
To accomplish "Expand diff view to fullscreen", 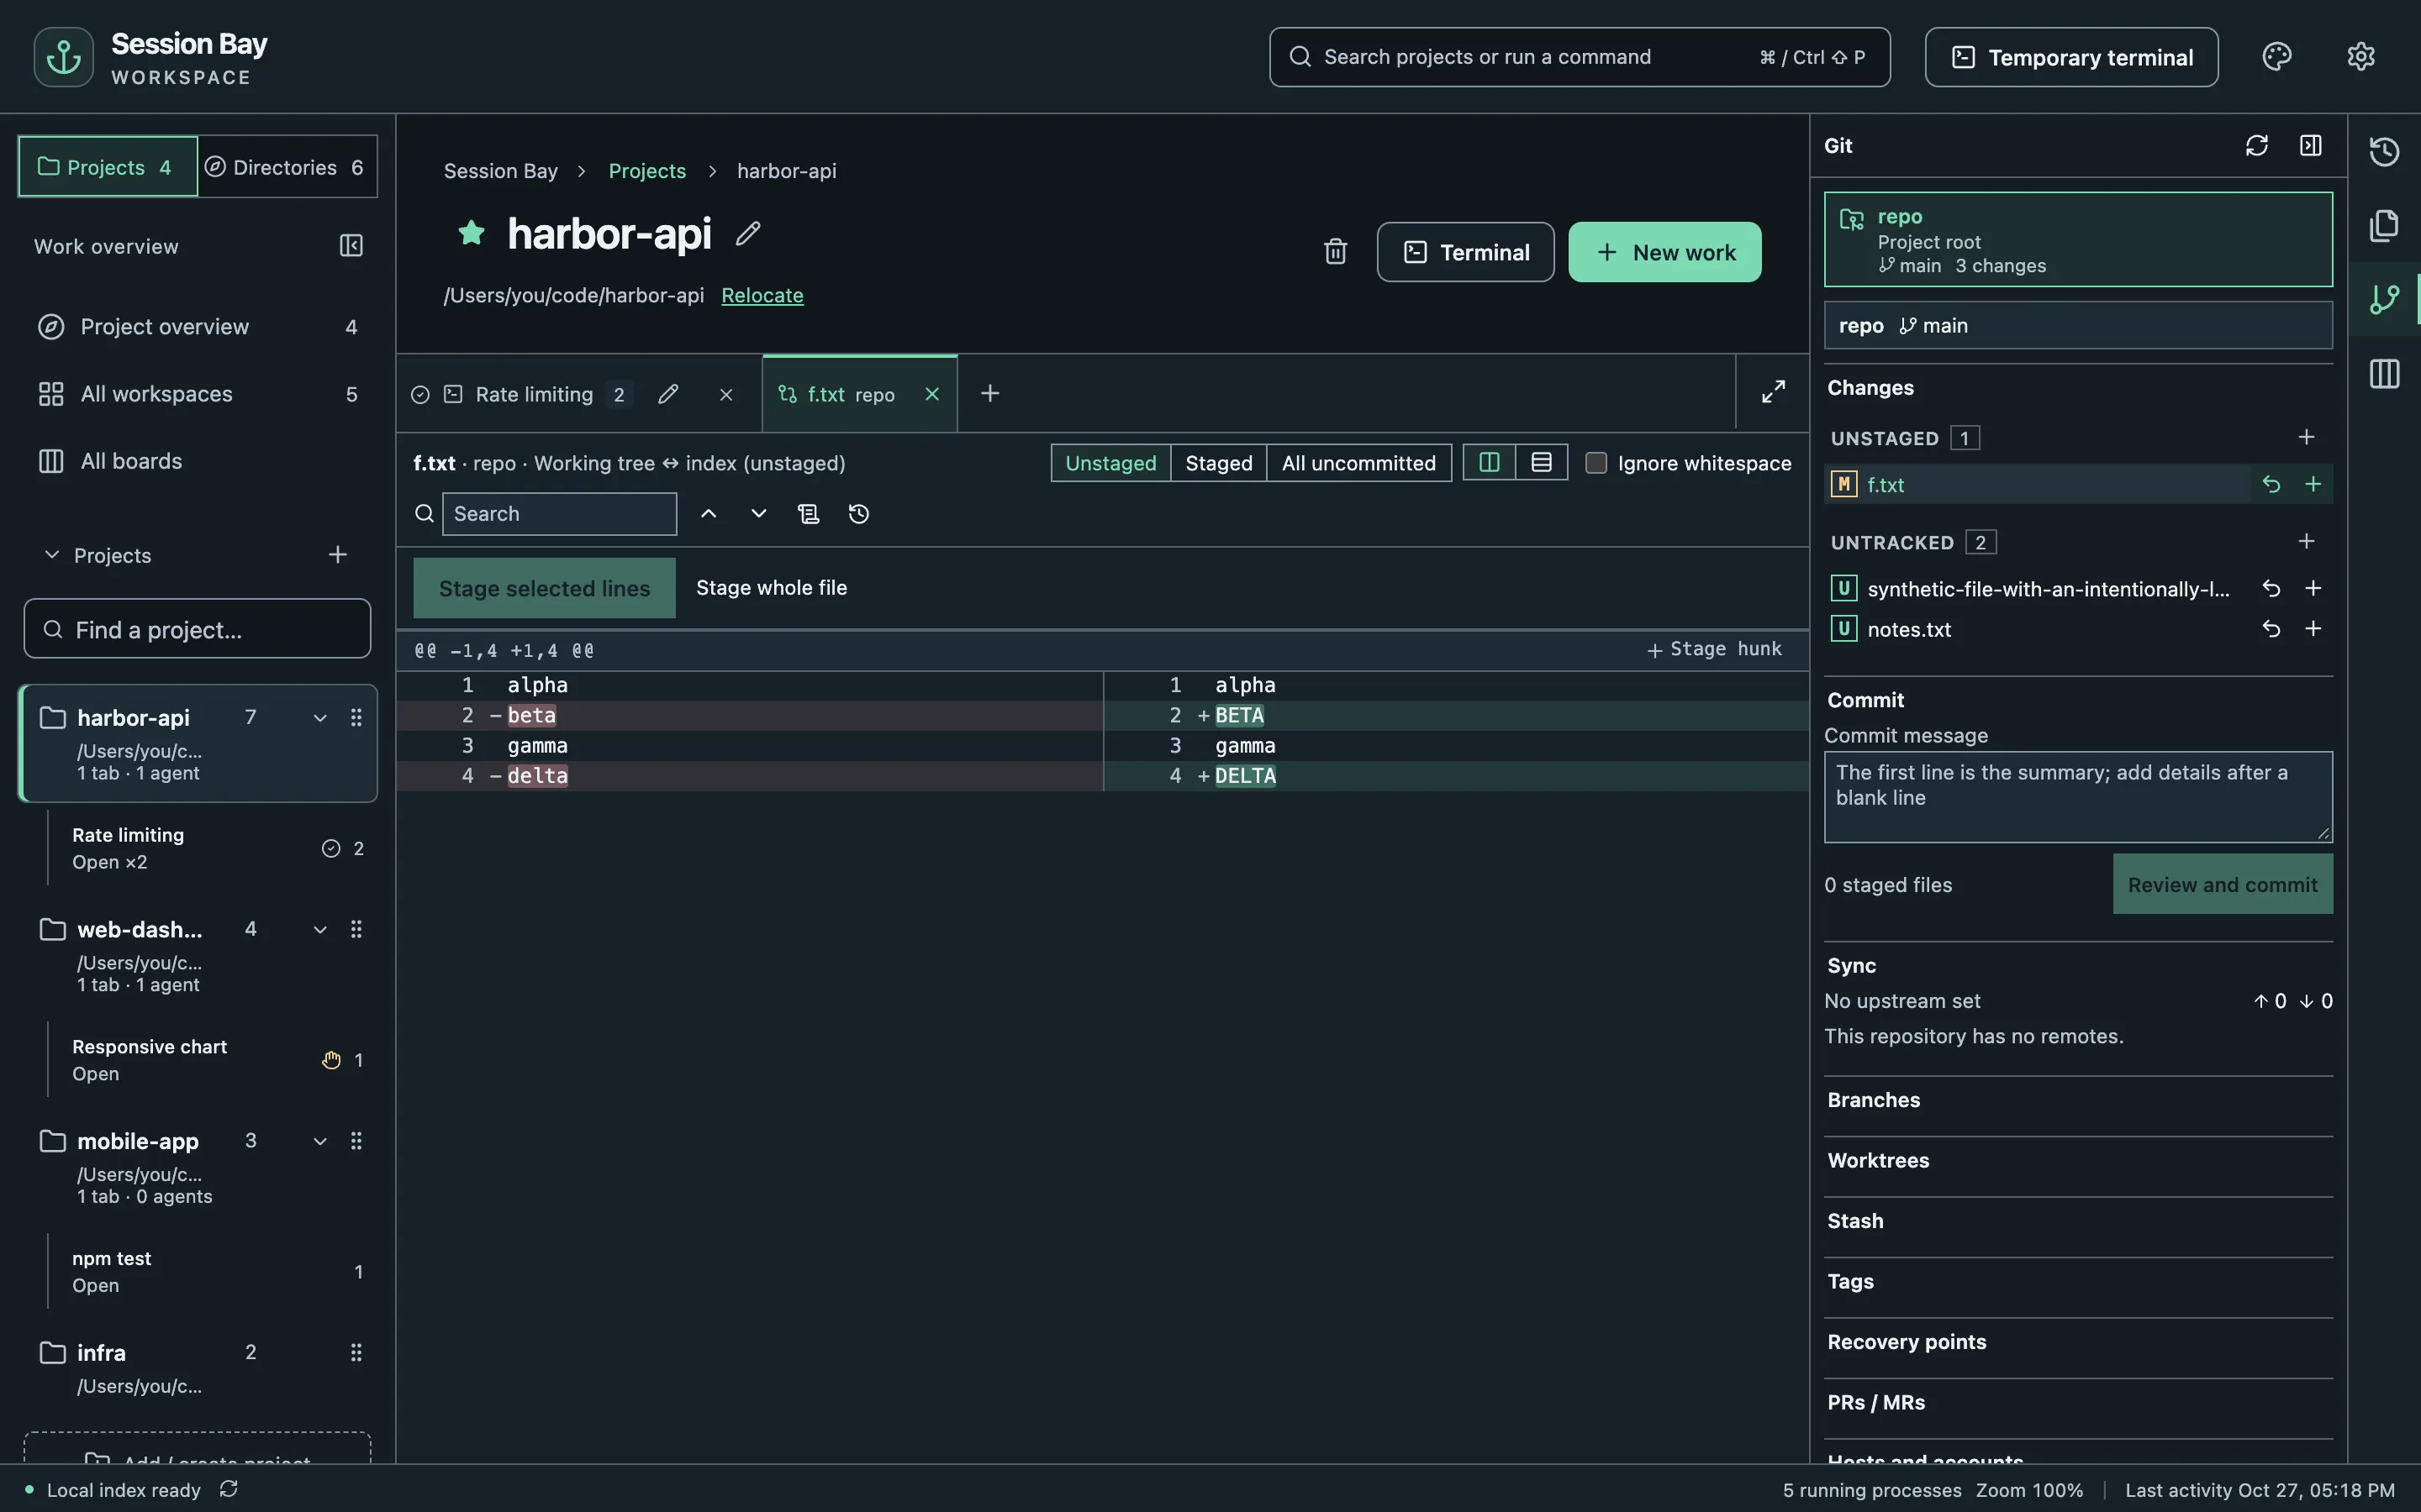I will [1773, 392].
